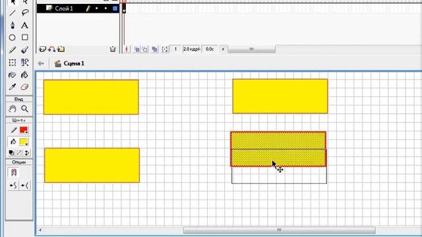Select the Hand tool
Screen dimensions: 422x237
pos(13,109)
